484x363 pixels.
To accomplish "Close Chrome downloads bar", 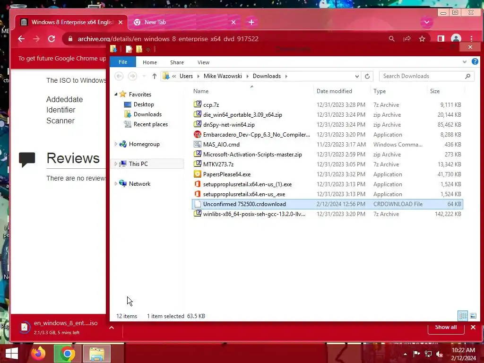I will click(473, 327).
